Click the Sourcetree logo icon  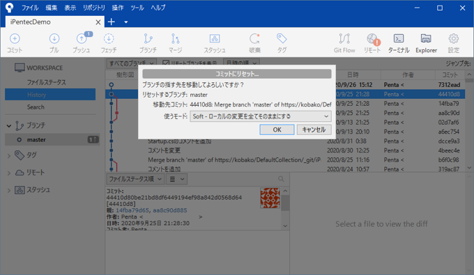[x=9, y=8]
